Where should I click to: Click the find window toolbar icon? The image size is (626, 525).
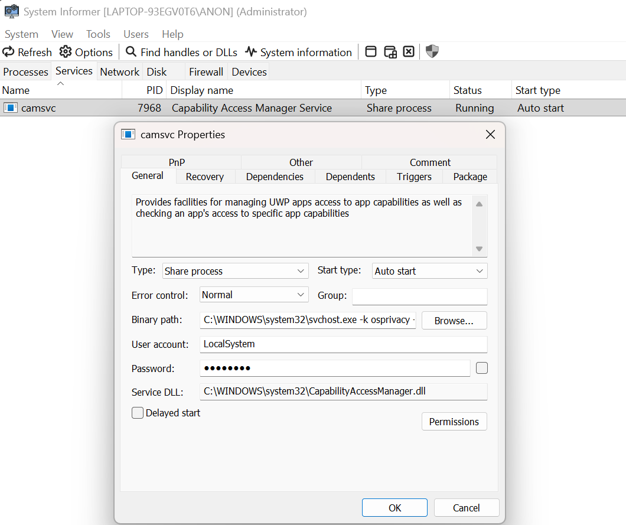point(371,52)
